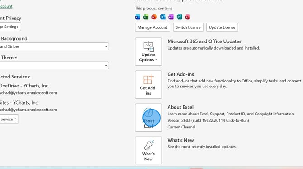Image resolution: width=303 pixels, height=169 pixels.
Task: Click 'Updates are automatically downloaded and installed.' text
Action: (x=213, y=48)
